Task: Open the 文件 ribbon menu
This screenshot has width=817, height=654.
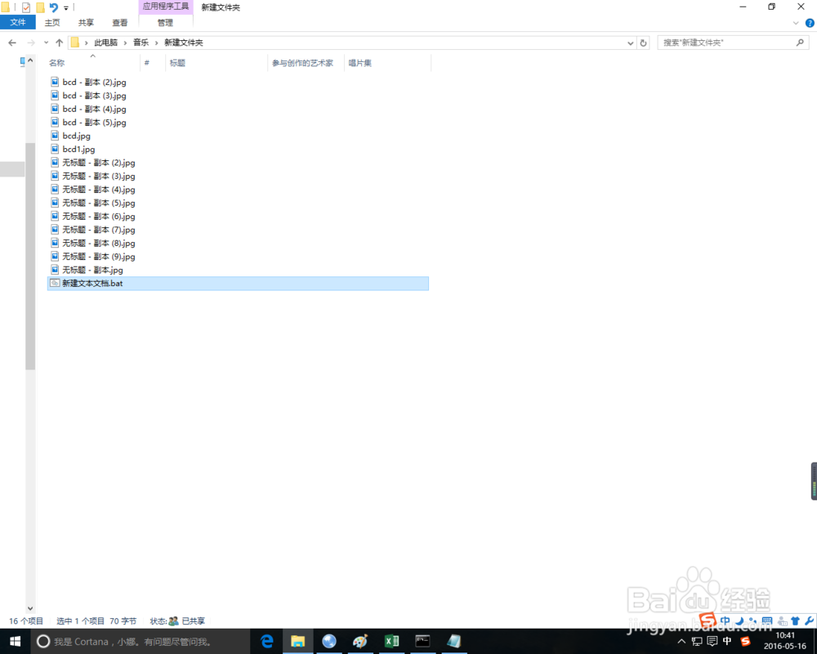Action: (x=18, y=22)
